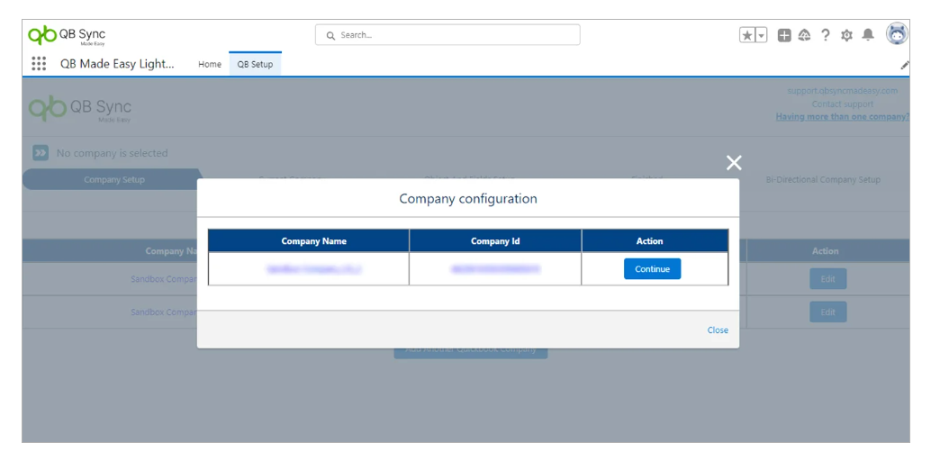Click the Favorites star icon
The width and height of the screenshot is (931, 470).
click(x=747, y=35)
